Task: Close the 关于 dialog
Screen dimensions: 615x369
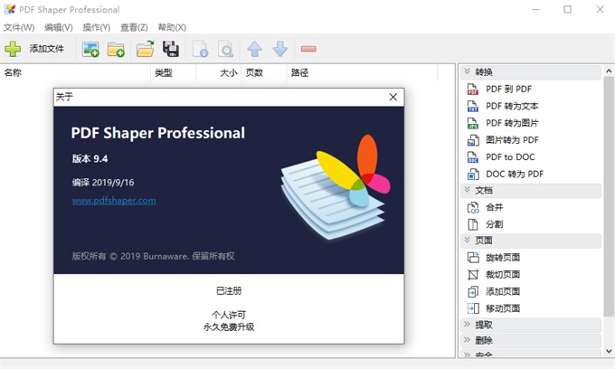Action: pos(393,97)
